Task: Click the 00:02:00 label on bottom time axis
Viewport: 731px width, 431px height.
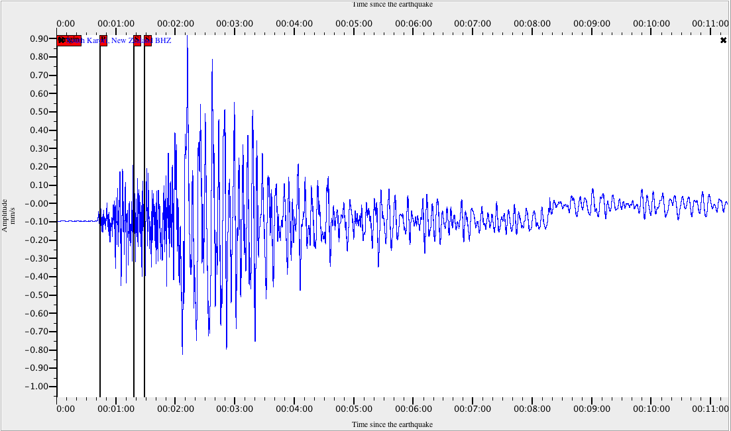Action: 176,409
